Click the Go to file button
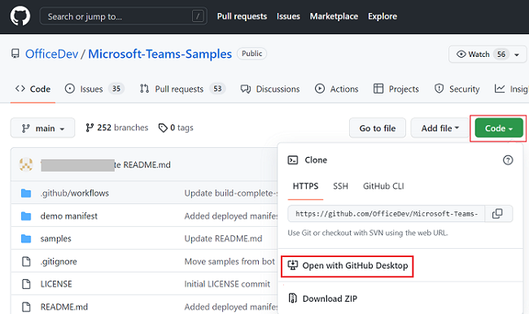The image size is (529, 314). click(377, 129)
